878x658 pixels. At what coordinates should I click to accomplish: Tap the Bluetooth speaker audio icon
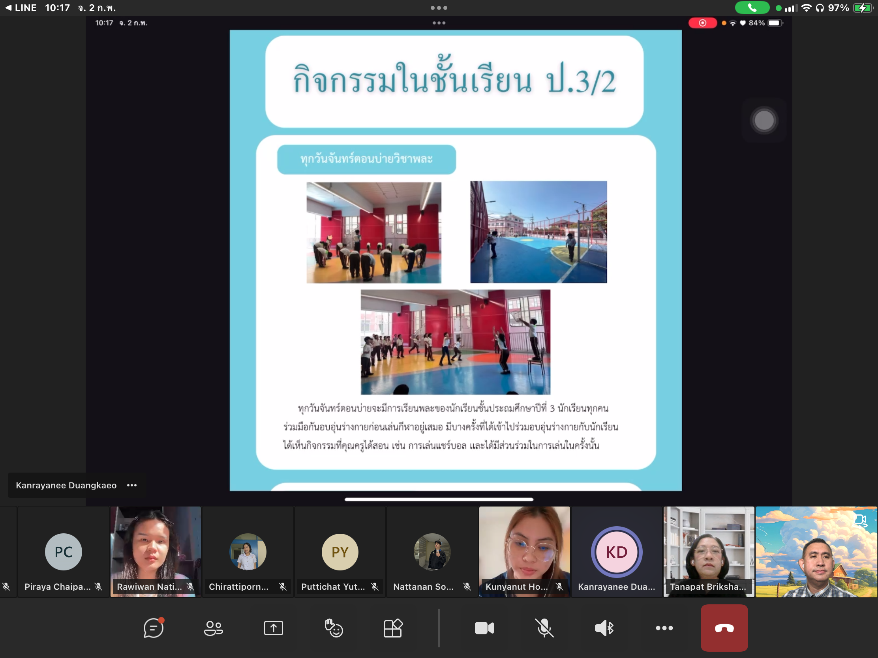(604, 628)
